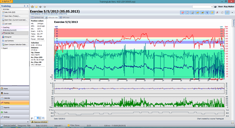The height and width of the screenshot is (128, 235).
Task: Open the Settings navigation section
Action: click(15, 117)
